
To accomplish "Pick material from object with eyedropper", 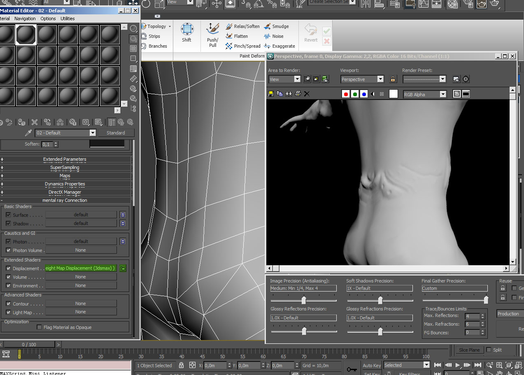I will click(x=28, y=133).
